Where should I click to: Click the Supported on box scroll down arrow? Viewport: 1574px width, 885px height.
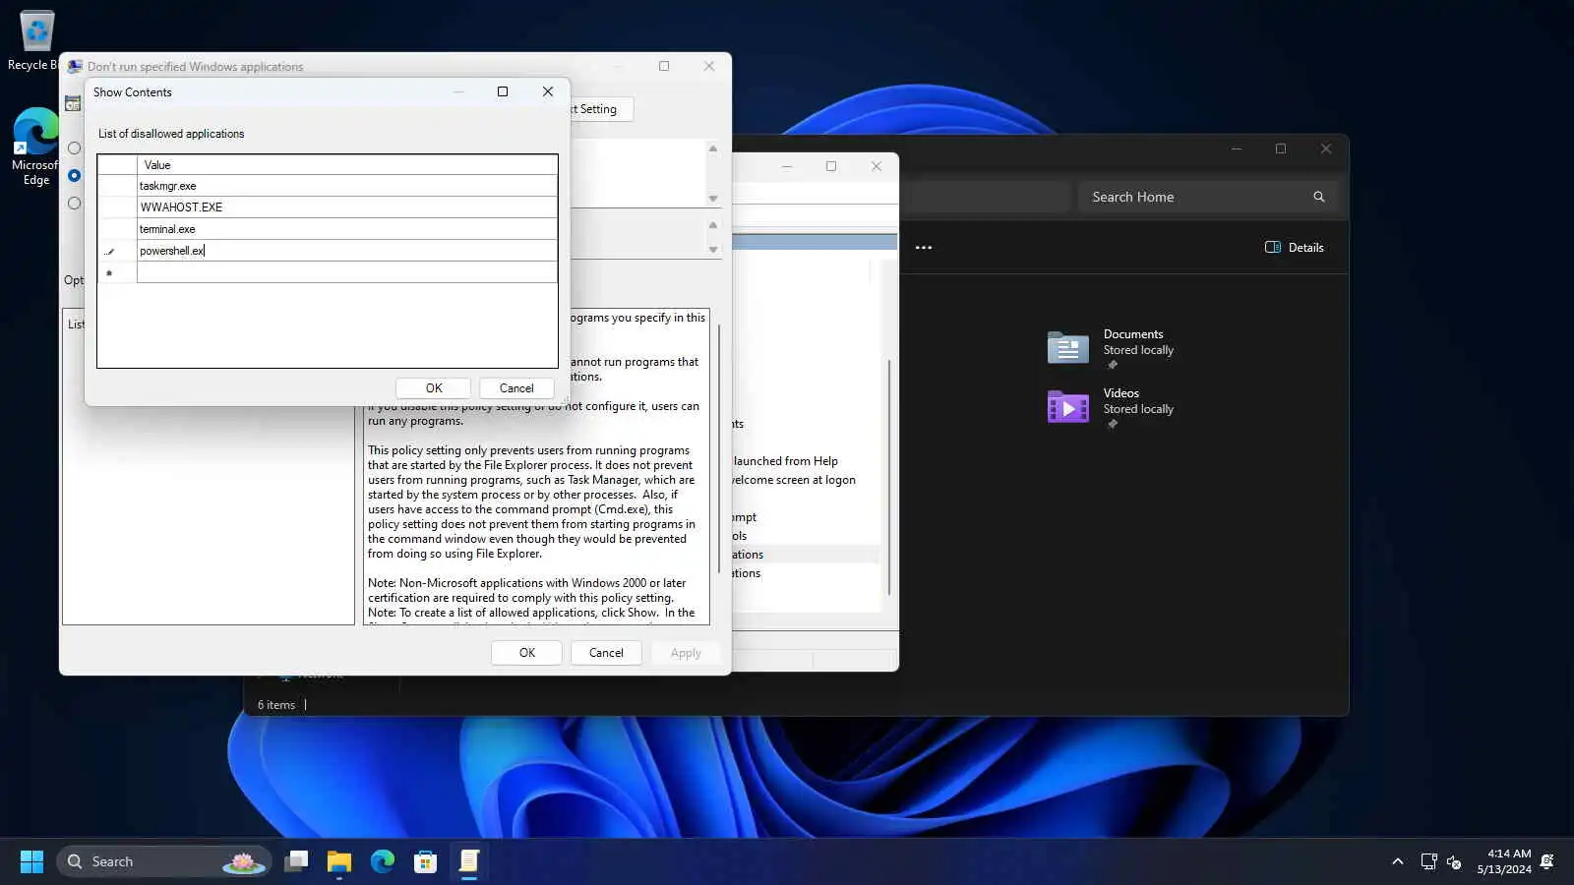click(713, 250)
